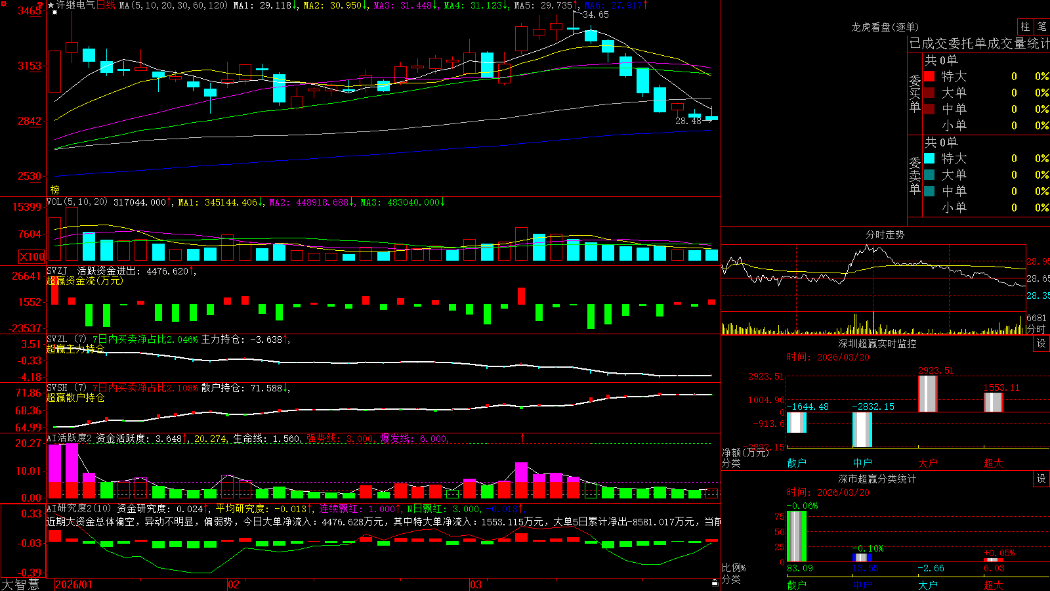Image resolution: width=1050 pixels, height=591 pixels.
Task: Change the 日线 period label
Action: [x=106, y=5]
